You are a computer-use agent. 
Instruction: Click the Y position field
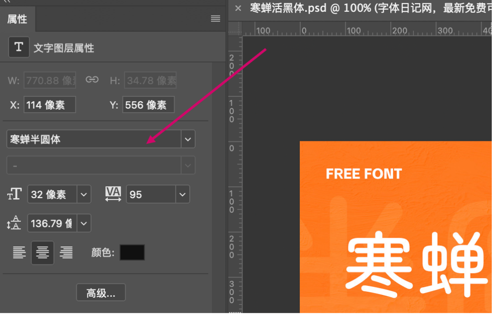tap(148, 105)
